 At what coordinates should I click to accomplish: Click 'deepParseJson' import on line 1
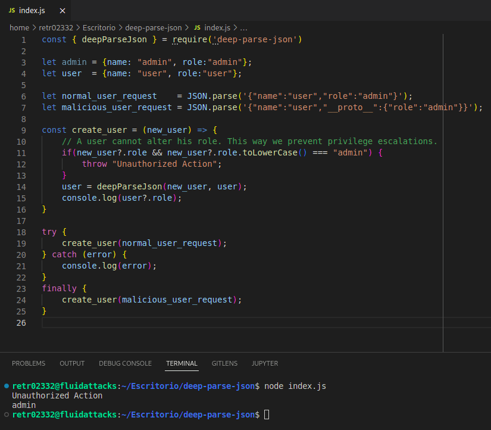[114, 39]
